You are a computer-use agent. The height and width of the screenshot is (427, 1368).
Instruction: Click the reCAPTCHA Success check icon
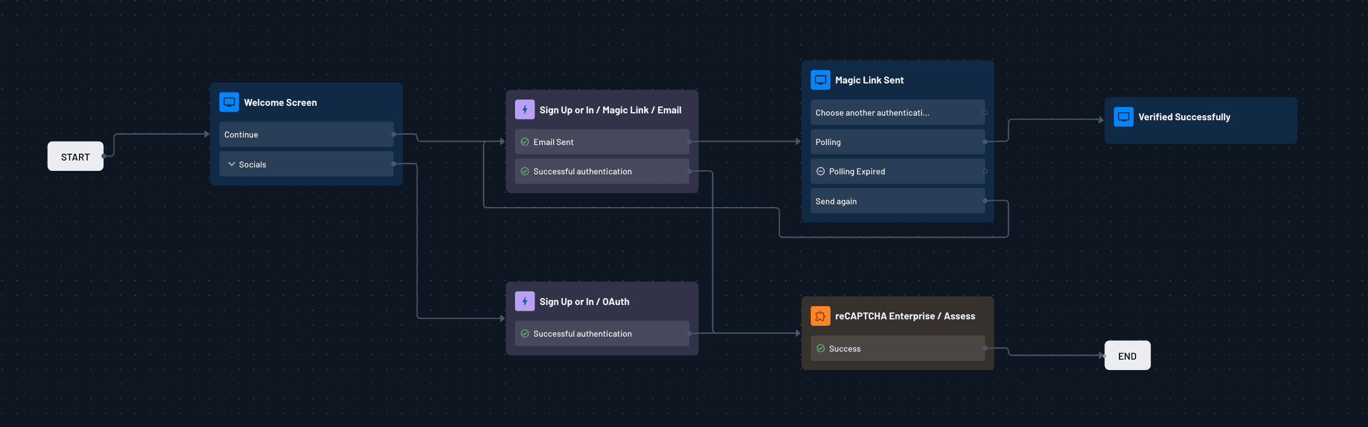820,349
